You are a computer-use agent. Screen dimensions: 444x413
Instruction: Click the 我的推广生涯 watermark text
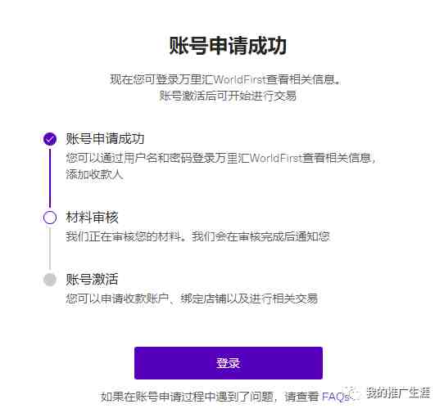[398, 393]
